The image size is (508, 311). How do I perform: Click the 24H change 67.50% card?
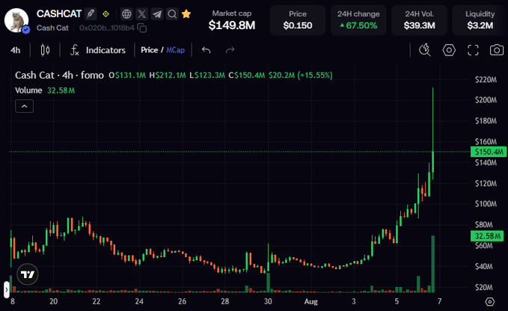358,20
